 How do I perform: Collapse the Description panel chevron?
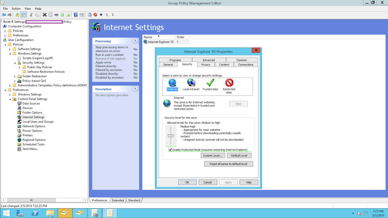135,89
